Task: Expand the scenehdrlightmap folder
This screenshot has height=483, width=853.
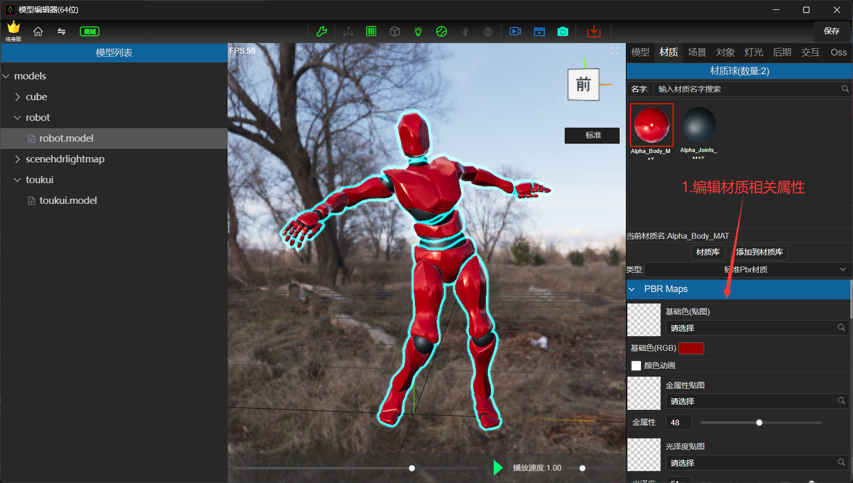Action: point(18,159)
